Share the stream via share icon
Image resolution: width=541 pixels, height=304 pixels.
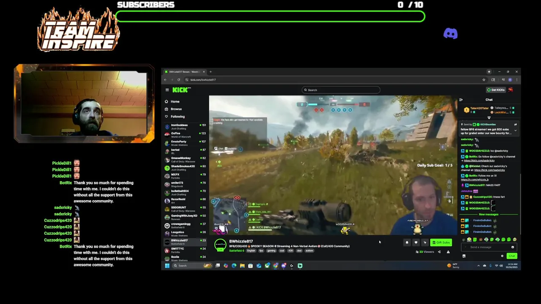point(439,252)
